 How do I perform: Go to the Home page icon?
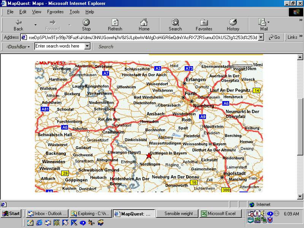144,23
